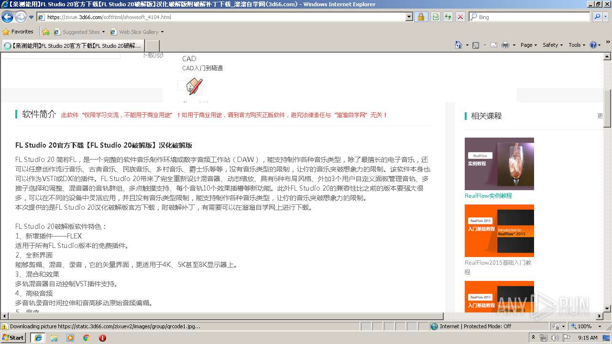Click the red stop-sign taskbar icon
The width and height of the screenshot is (612, 344).
pyautogui.click(x=102, y=338)
